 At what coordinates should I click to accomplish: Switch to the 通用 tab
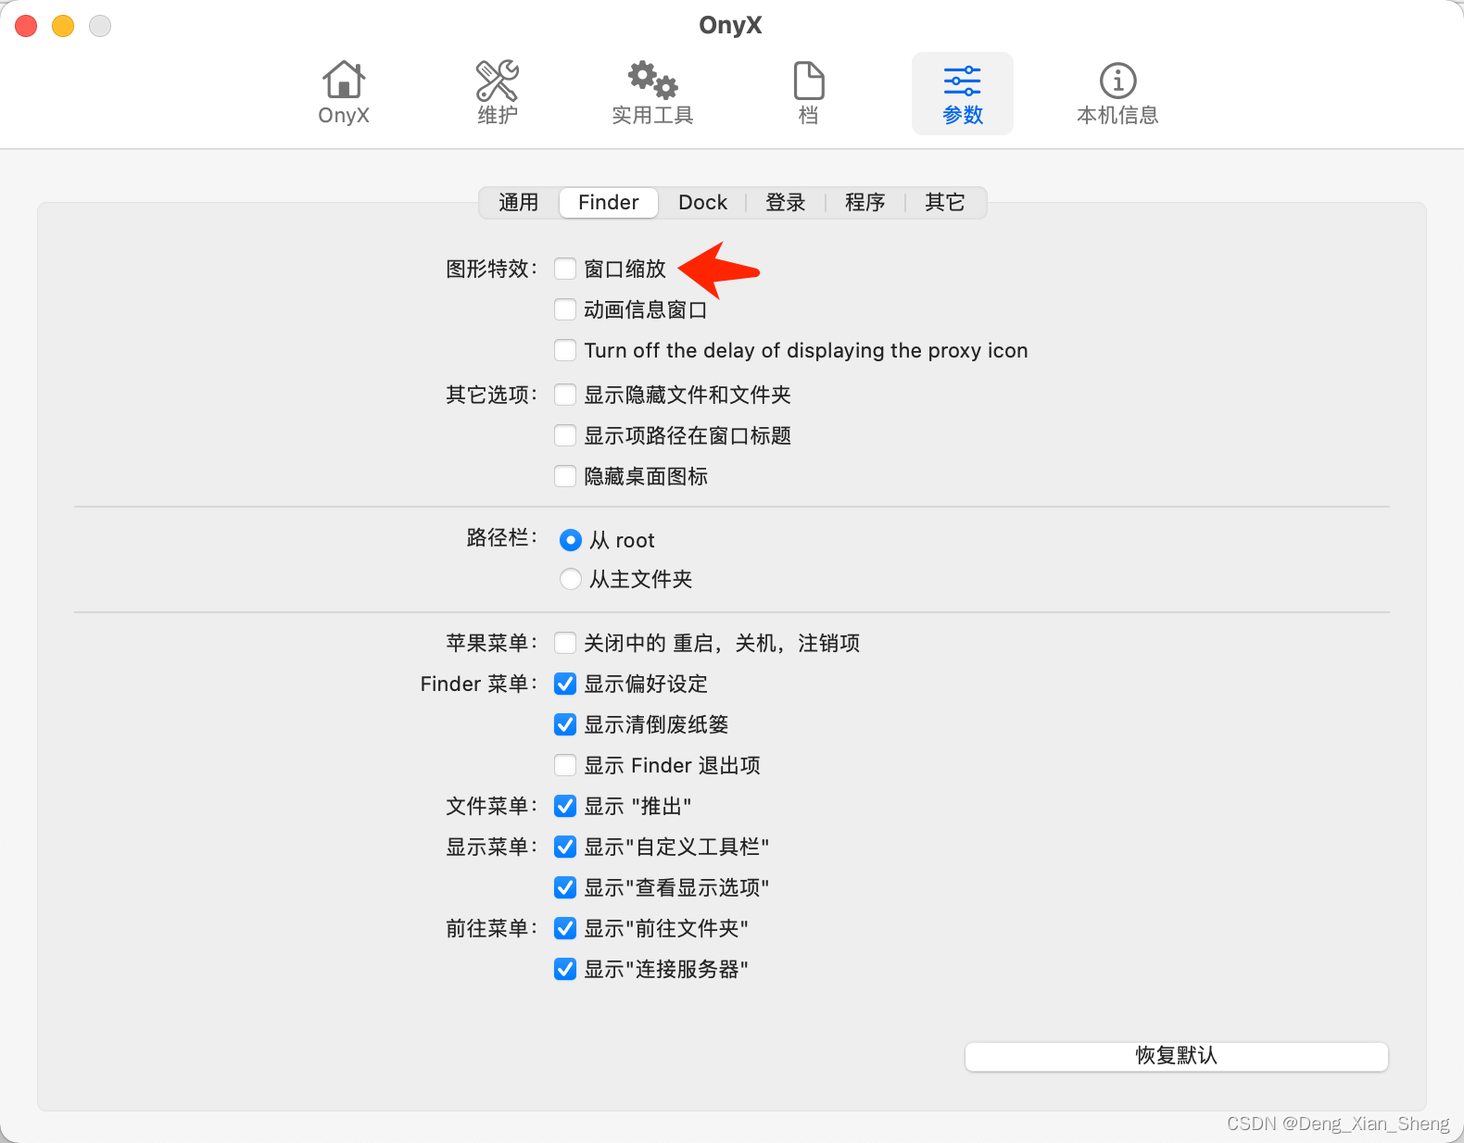[x=519, y=202]
